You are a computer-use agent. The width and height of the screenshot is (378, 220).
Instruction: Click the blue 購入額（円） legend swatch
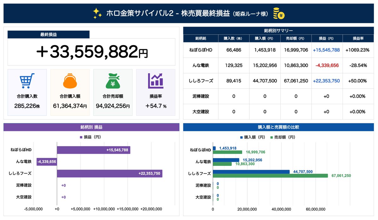point(241,137)
